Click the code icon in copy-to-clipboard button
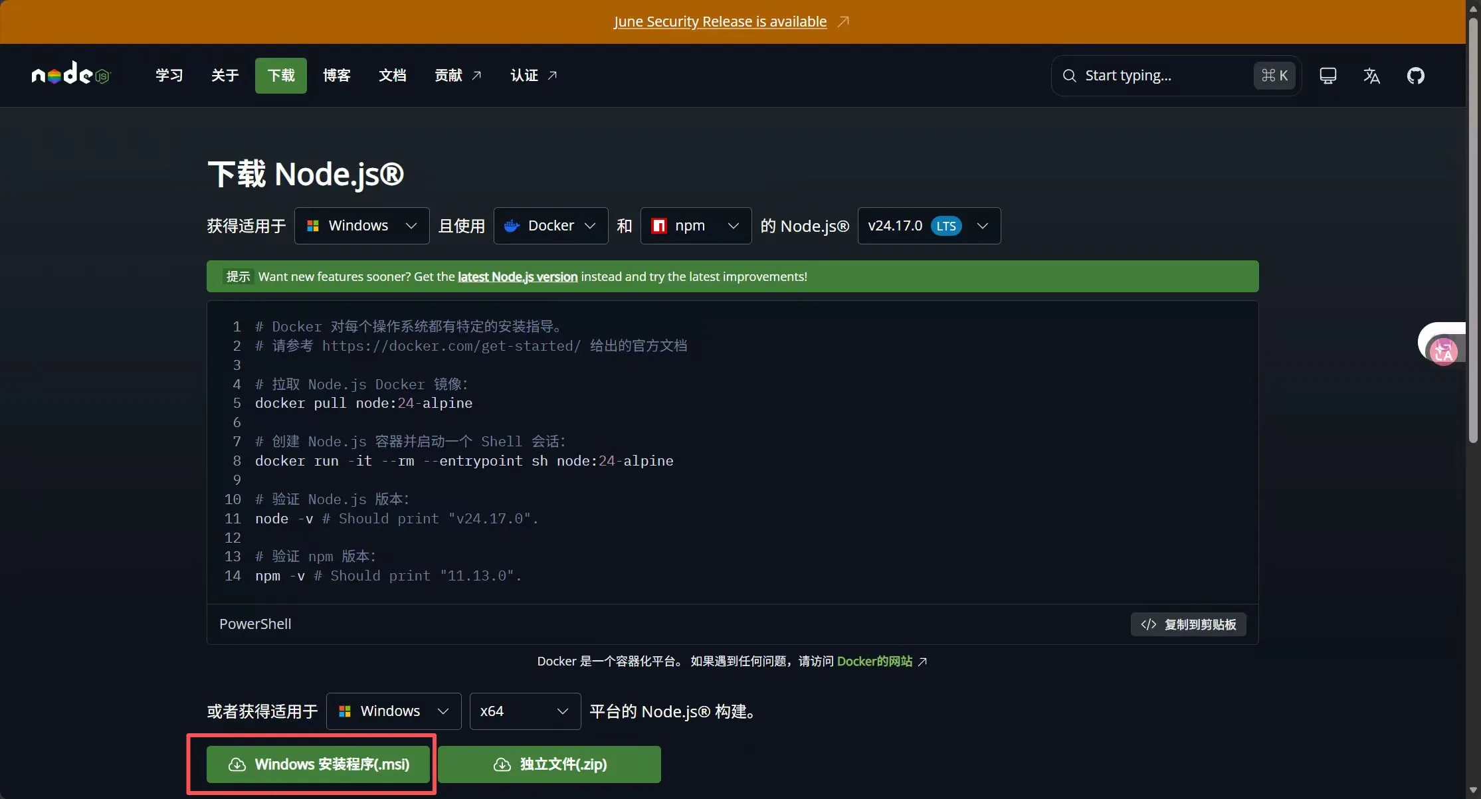This screenshot has height=799, width=1481. 1148,624
